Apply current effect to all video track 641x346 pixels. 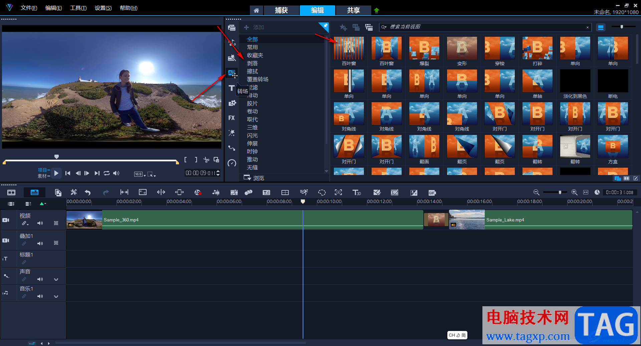[x=356, y=27]
